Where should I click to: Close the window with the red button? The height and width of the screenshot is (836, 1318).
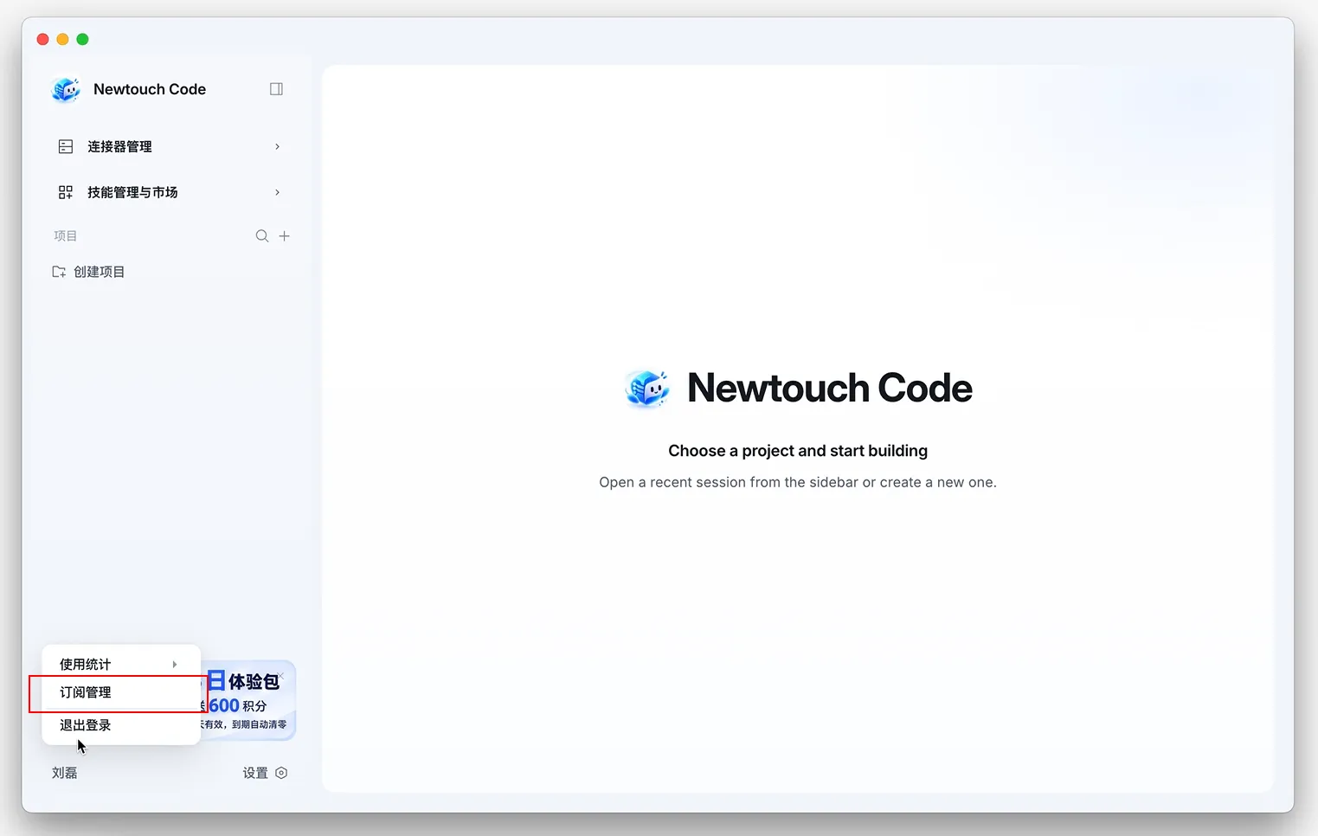point(43,39)
